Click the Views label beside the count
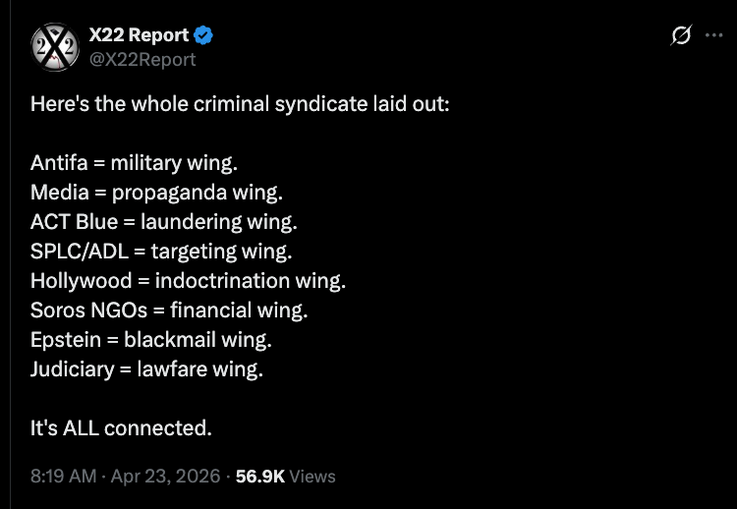The image size is (737, 509). tap(312, 476)
